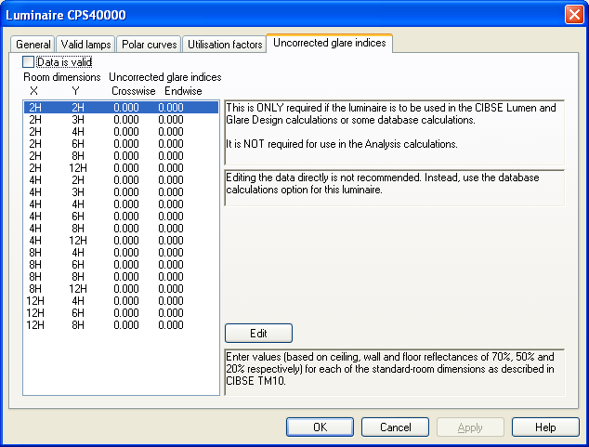The height and width of the screenshot is (447, 589).
Task: Select the 12H by 4H row
Action: pyautogui.click(x=121, y=301)
